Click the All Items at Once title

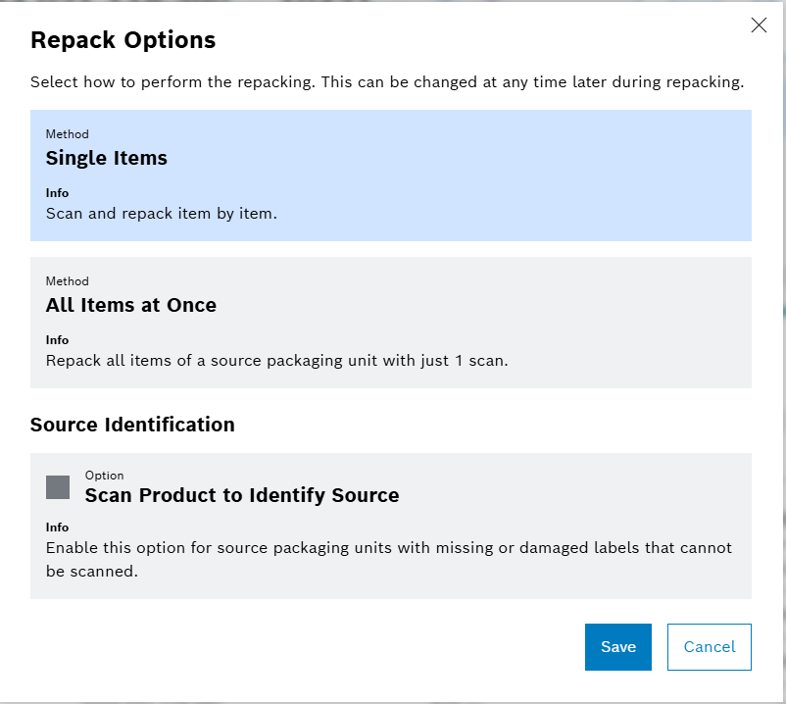point(130,305)
